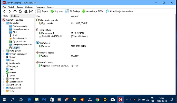177x103 pixels.
Task: Select the Typ czujnika row
Action: [x=86, y=23]
